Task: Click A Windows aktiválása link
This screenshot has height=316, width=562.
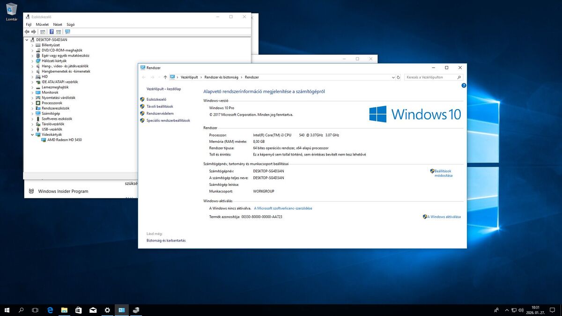Action: [x=444, y=217]
